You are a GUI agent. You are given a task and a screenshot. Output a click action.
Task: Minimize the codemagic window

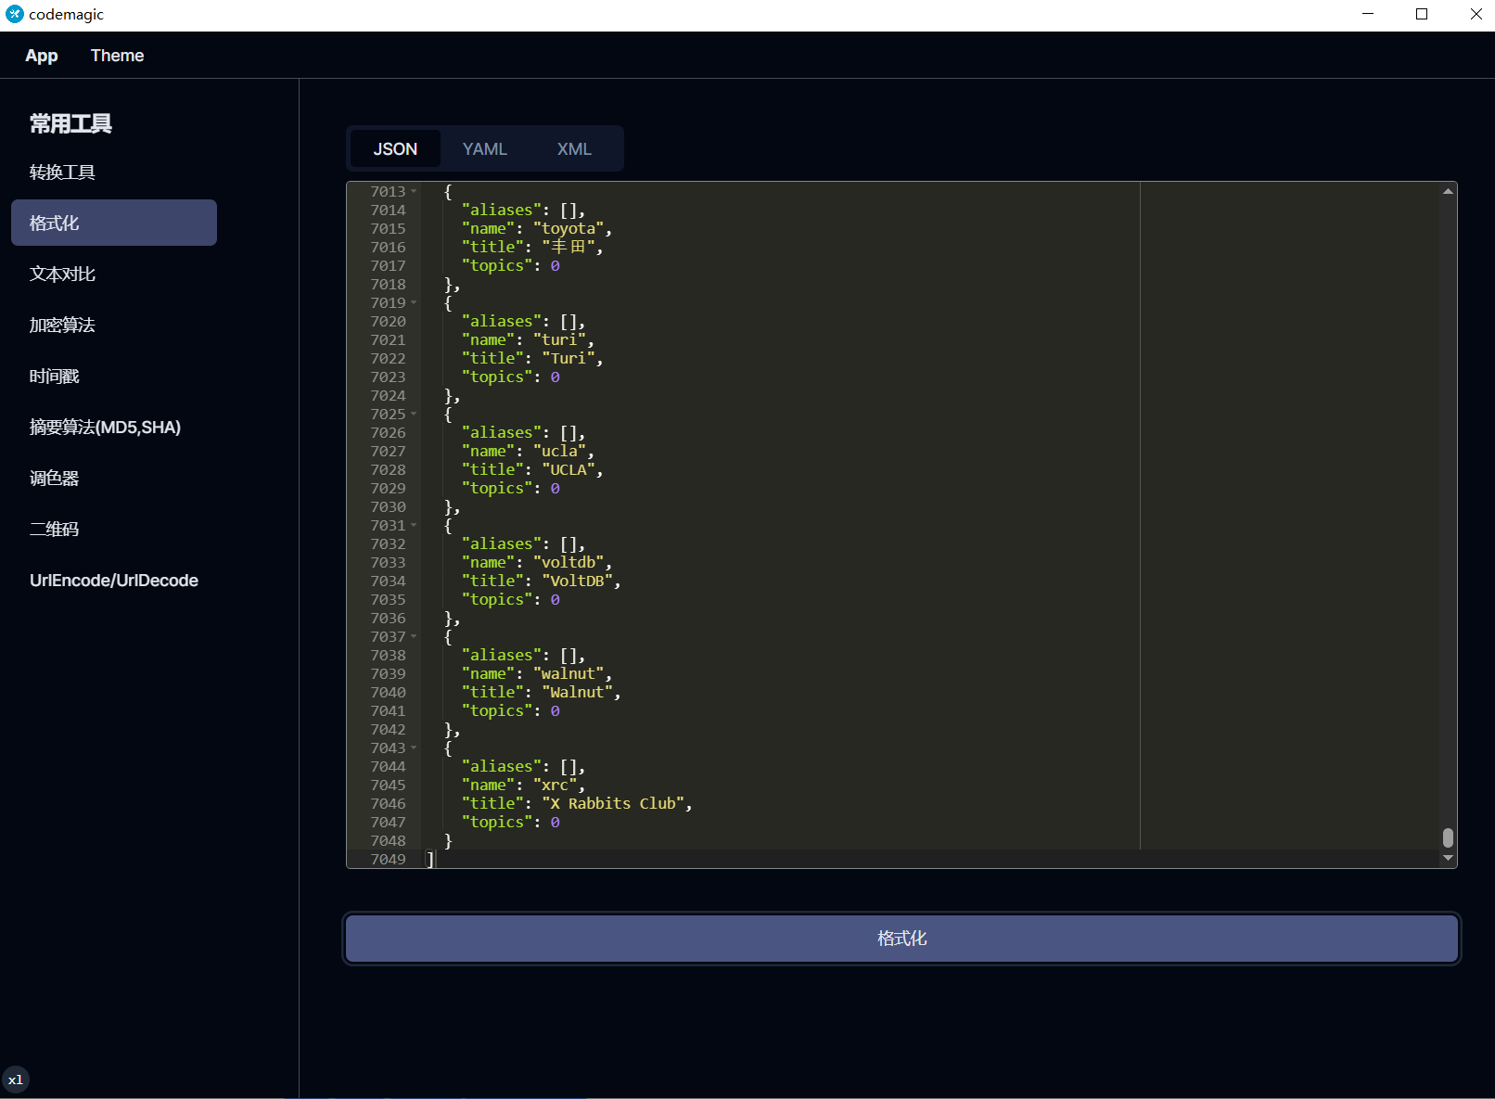pos(1368,14)
